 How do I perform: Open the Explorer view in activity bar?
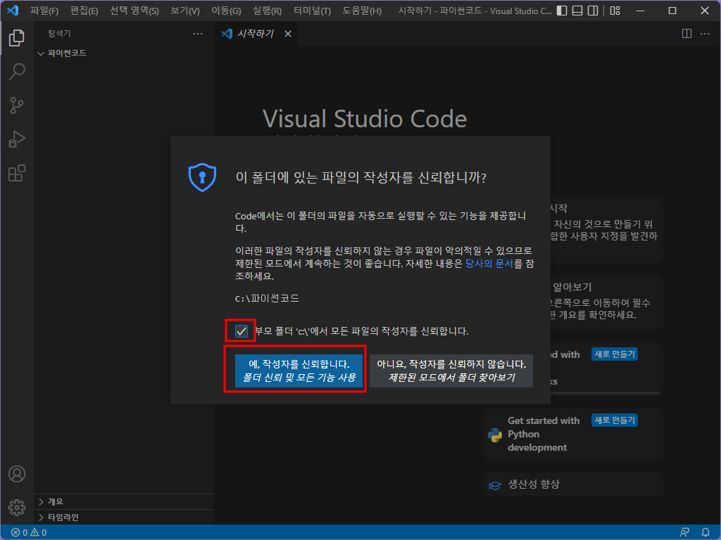17,38
